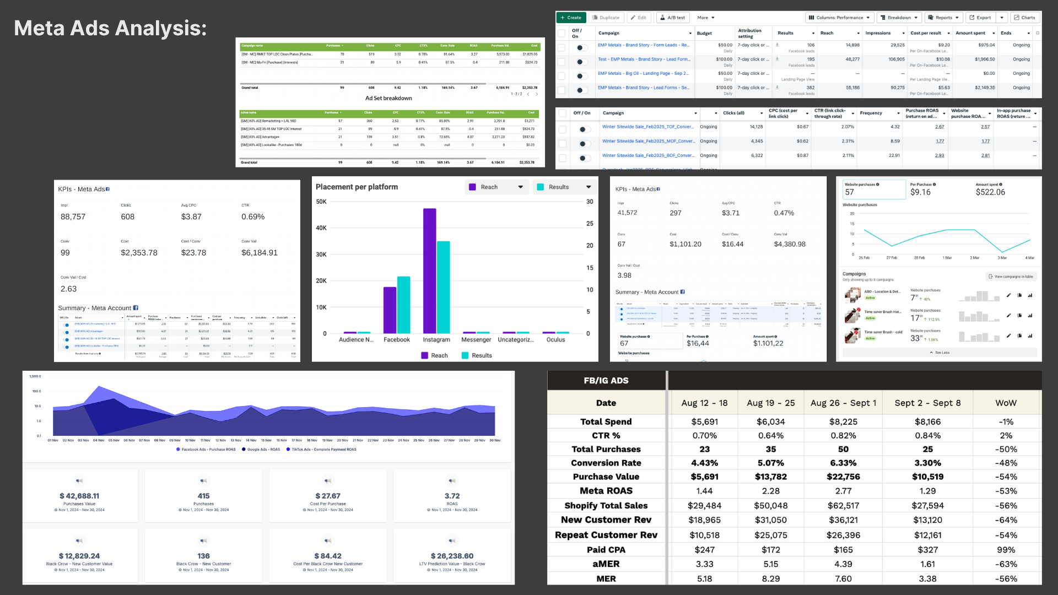
Task: Open the Reach metric dropdown in placement chart
Action: pos(496,187)
